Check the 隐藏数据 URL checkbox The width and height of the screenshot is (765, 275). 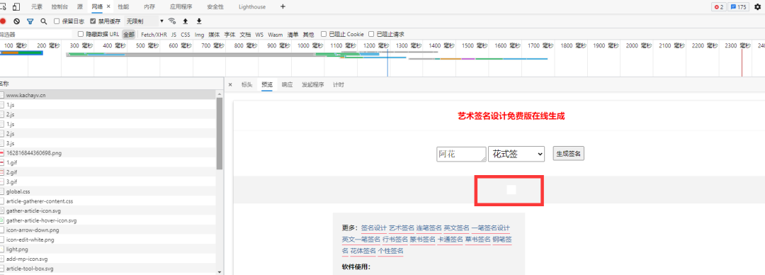click(81, 34)
